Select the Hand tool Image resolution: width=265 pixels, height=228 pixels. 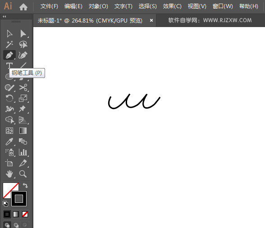(x=9, y=174)
